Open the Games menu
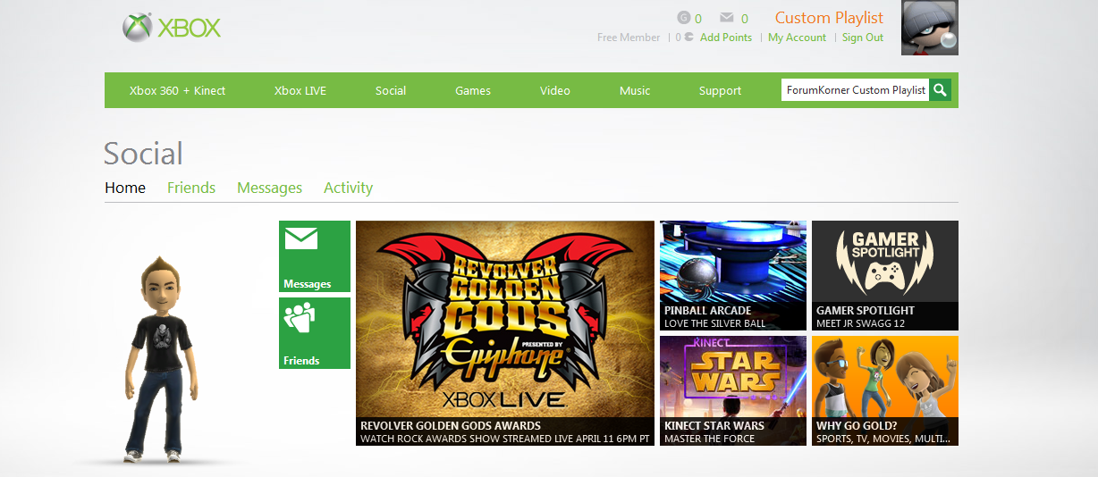Viewport: 1098px width, 477px height. click(x=473, y=90)
